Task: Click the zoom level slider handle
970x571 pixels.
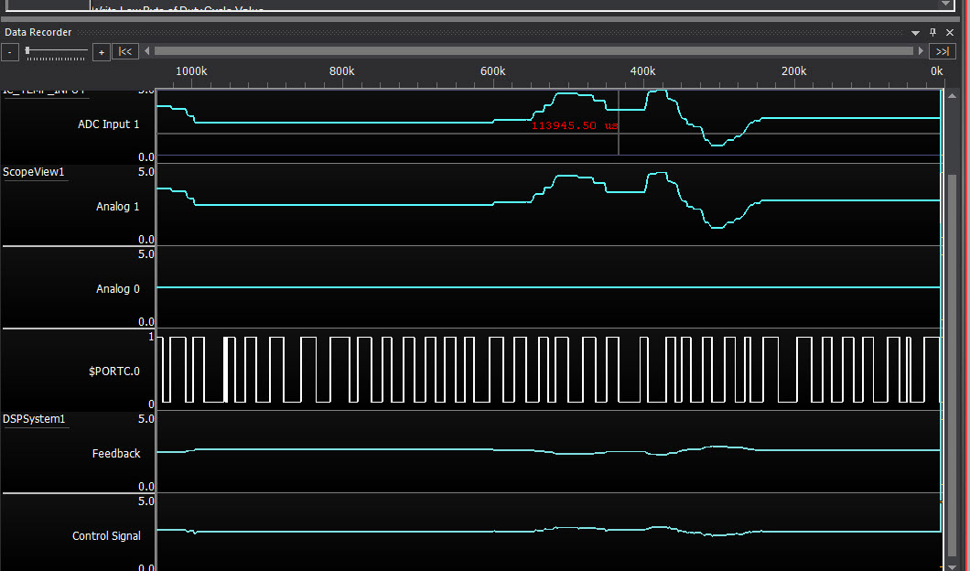Action: pos(27,50)
